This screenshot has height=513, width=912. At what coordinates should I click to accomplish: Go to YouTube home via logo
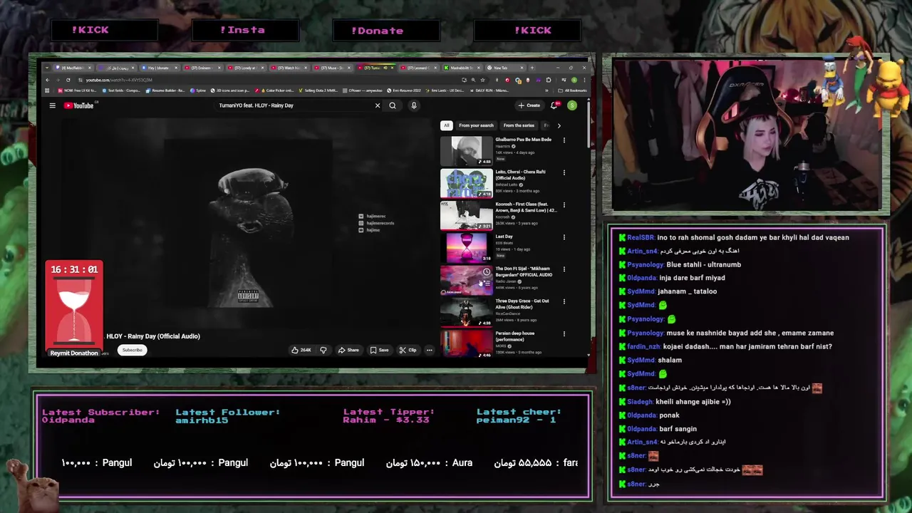78,105
